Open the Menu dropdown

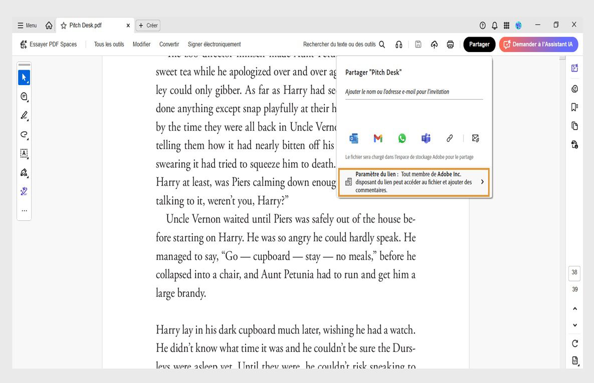(x=27, y=25)
